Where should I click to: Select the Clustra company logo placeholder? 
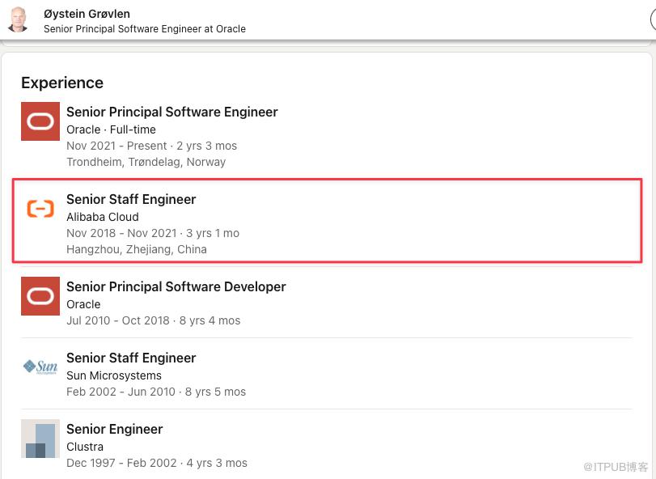(40, 439)
